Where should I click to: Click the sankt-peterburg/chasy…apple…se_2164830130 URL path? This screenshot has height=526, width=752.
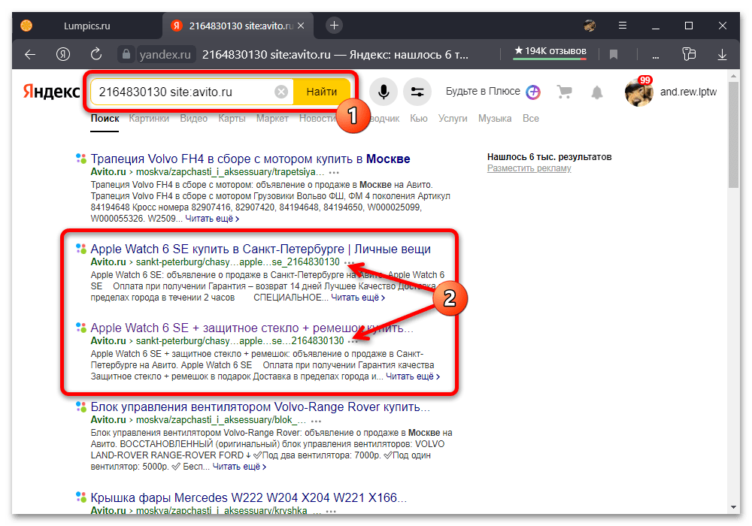click(x=238, y=262)
